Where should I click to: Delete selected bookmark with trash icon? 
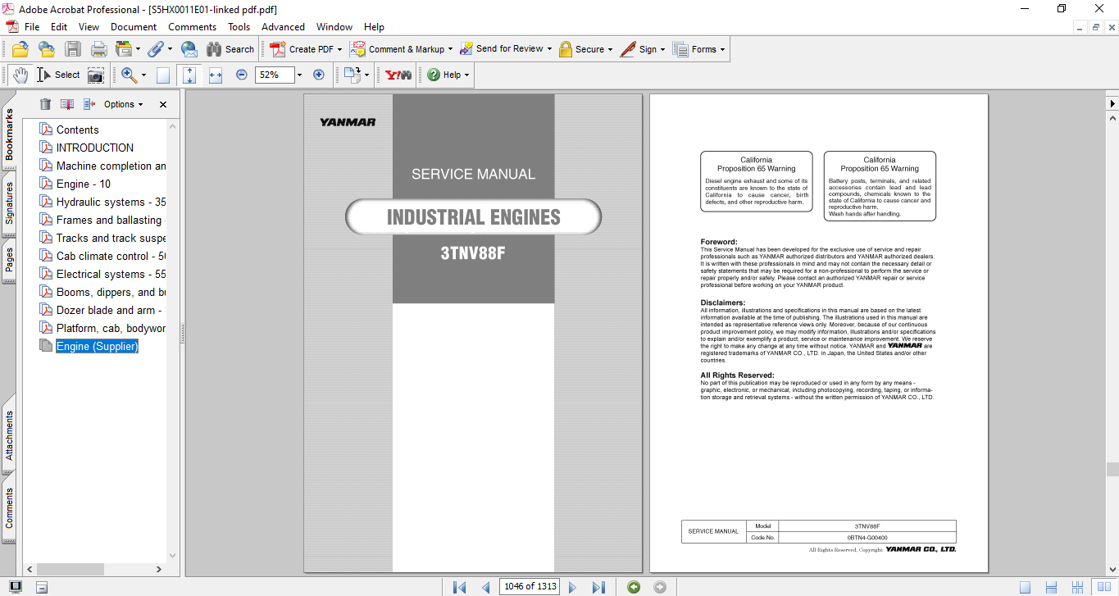(x=45, y=104)
